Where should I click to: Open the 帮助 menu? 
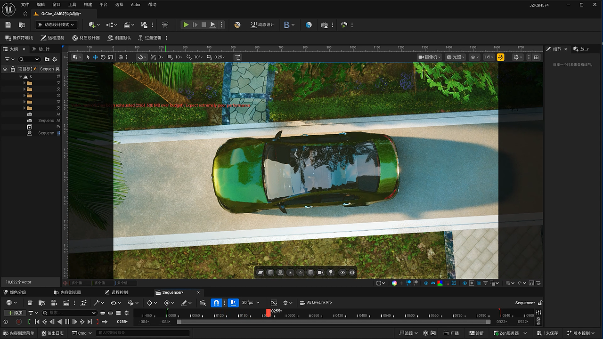pyautogui.click(x=152, y=5)
